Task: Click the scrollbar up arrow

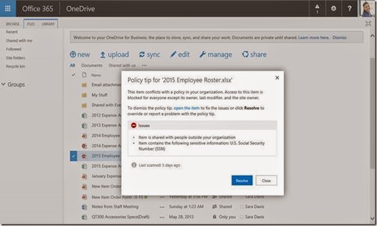Action: [x=372, y=35]
